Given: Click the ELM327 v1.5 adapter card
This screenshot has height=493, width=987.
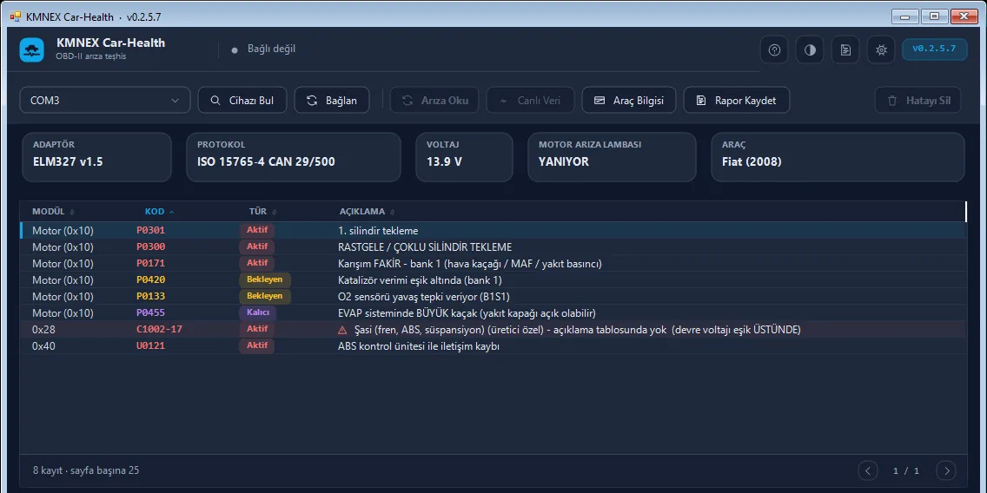Looking at the screenshot, I should point(96,157).
